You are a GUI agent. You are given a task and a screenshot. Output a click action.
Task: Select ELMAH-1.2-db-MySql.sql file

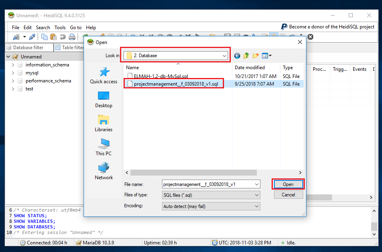(x=161, y=76)
